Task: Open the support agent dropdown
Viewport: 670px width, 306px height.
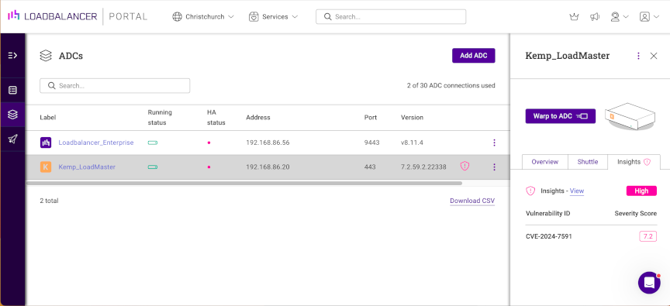Action: click(619, 16)
